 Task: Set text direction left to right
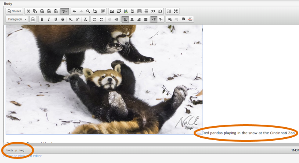(x=154, y=19)
